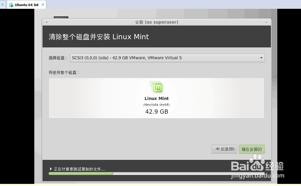
Task: Go back with the 后退(B) button
Action: pos(224,149)
